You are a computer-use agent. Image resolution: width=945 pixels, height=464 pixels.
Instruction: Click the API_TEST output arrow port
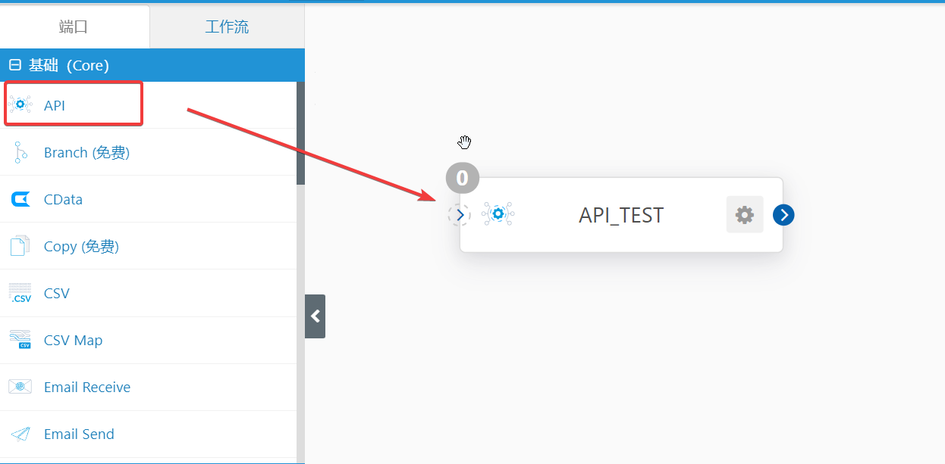(783, 215)
